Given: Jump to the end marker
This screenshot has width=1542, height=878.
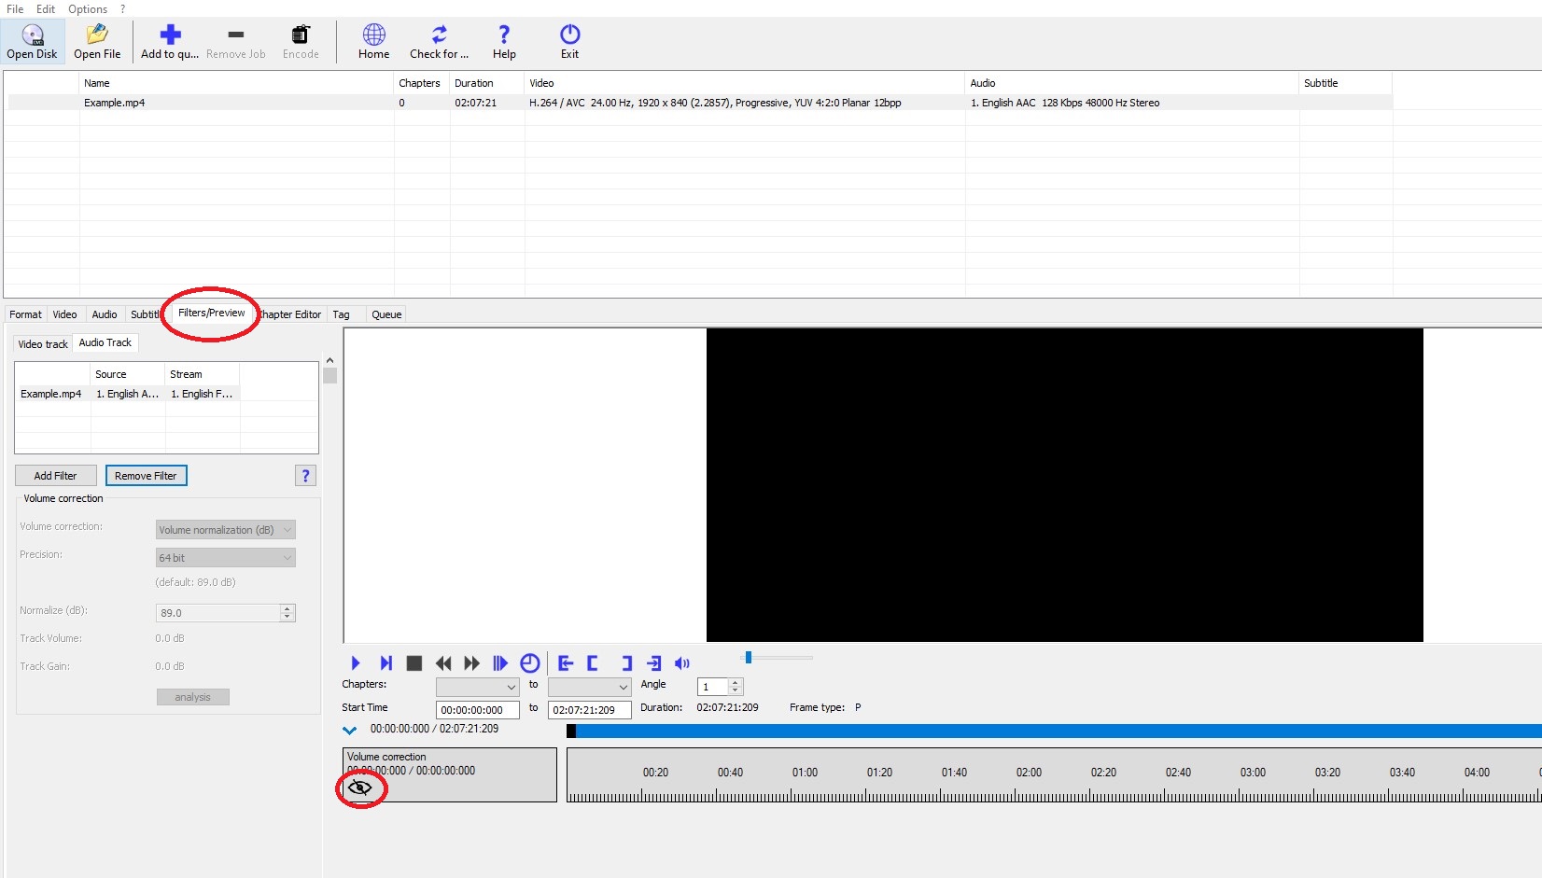Looking at the screenshot, I should (654, 663).
